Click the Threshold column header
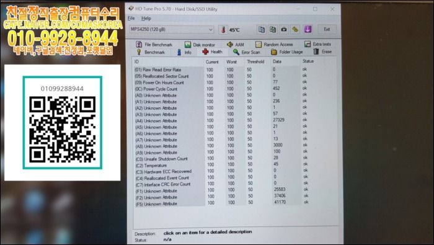Viewport: 434px width, 245px height. click(255, 61)
